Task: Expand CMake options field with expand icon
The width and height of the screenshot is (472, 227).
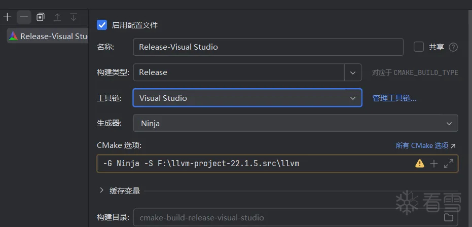Action: 449,164
